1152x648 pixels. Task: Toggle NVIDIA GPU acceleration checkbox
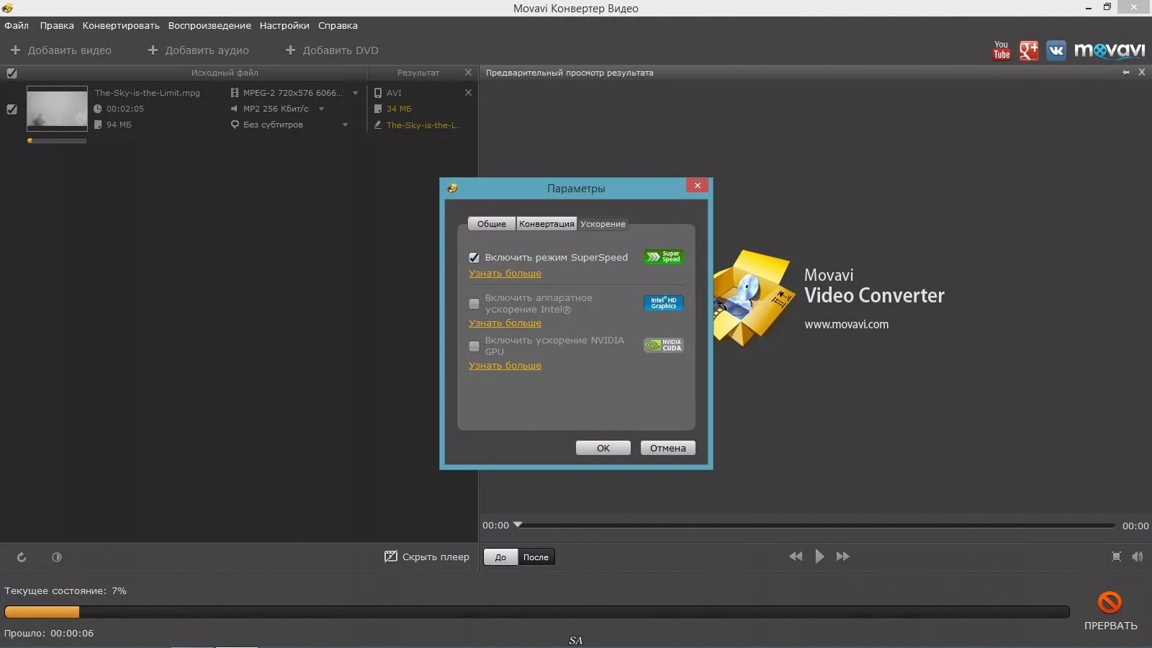[474, 346]
